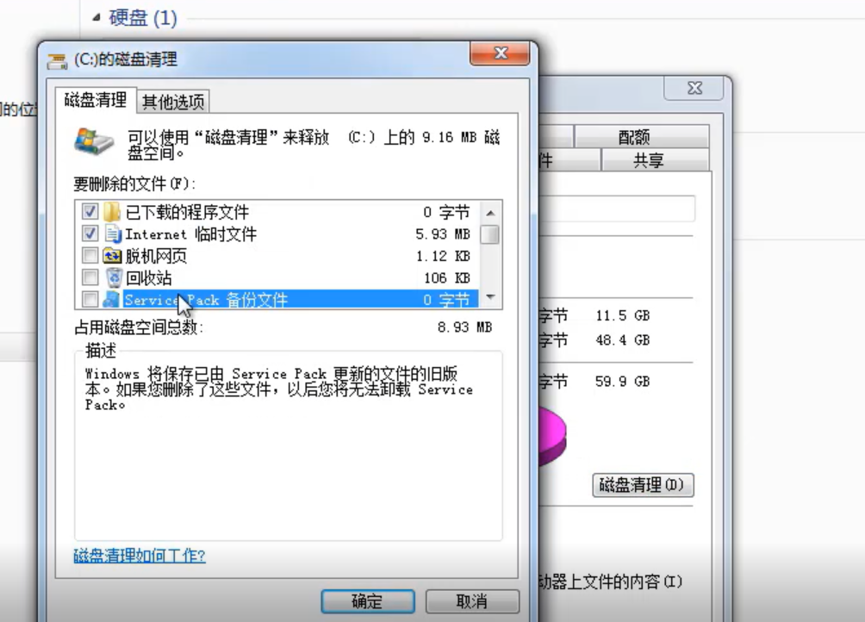Switch to the 磁盘清理 tab

tap(96, 100)
